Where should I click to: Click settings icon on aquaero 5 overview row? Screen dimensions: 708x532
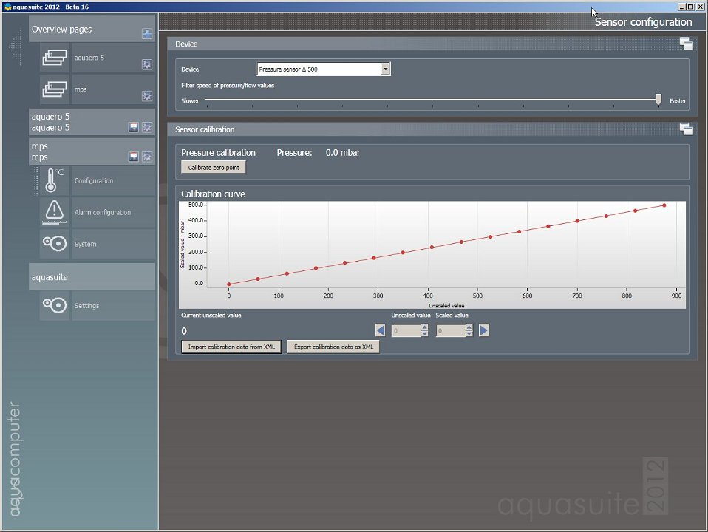point(147,64)
